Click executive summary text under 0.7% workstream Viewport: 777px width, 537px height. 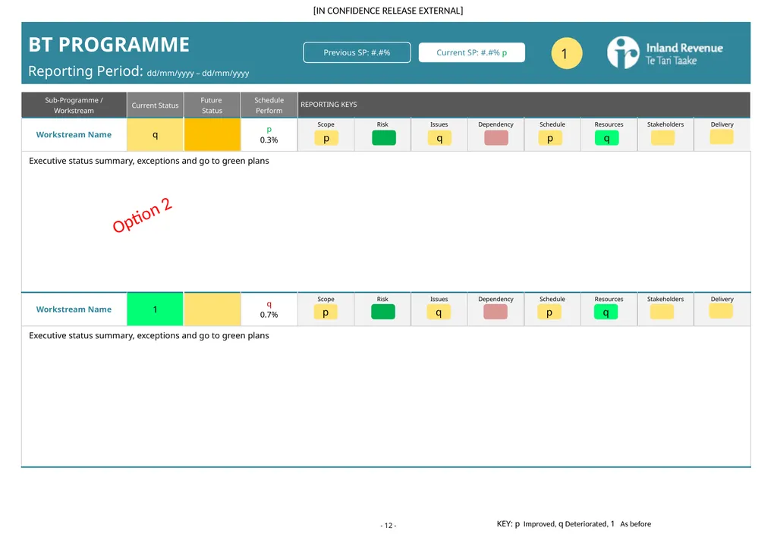[149, 336]
